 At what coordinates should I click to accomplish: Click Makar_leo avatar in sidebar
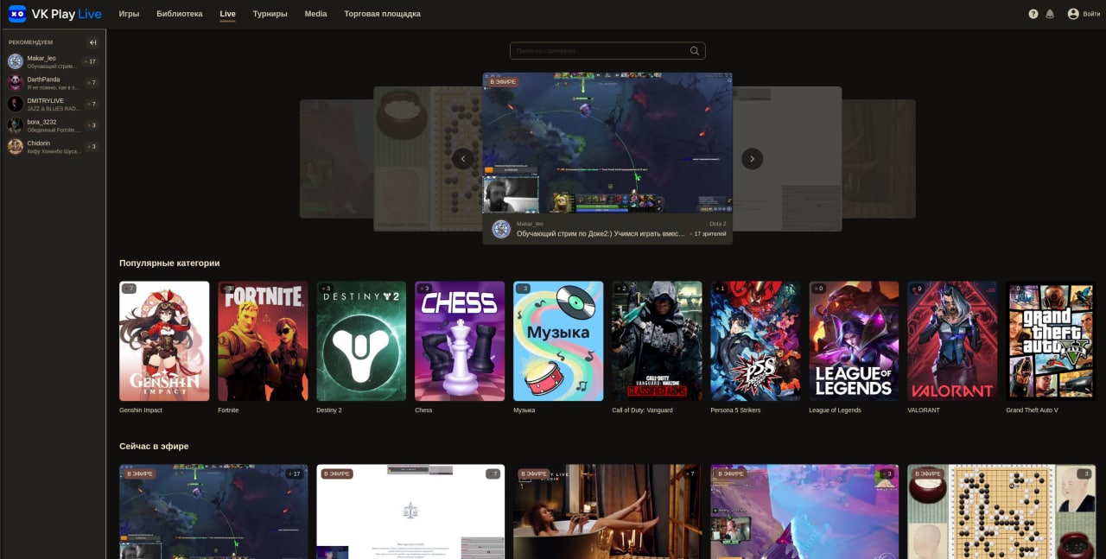pos(16,61)
